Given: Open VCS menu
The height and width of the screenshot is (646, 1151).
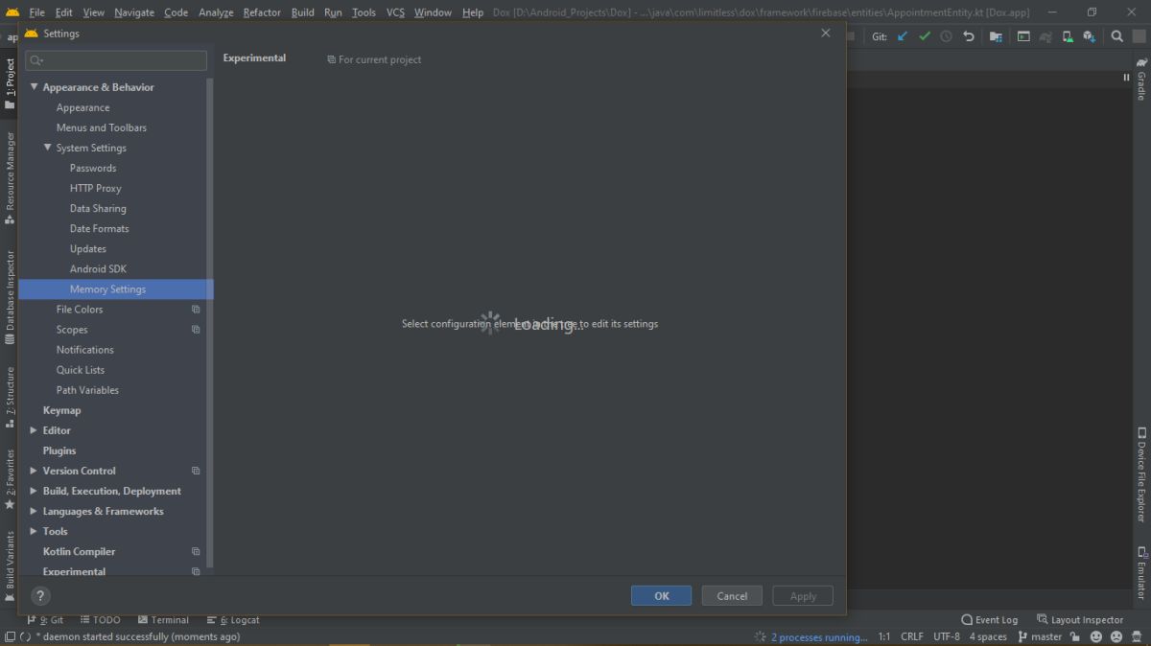Looking at the screenshot, I should 395,12.
